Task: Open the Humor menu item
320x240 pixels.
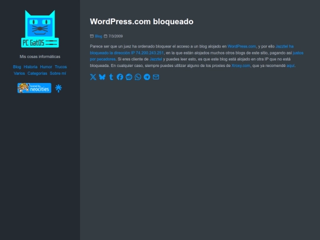Action: point(46,67)
